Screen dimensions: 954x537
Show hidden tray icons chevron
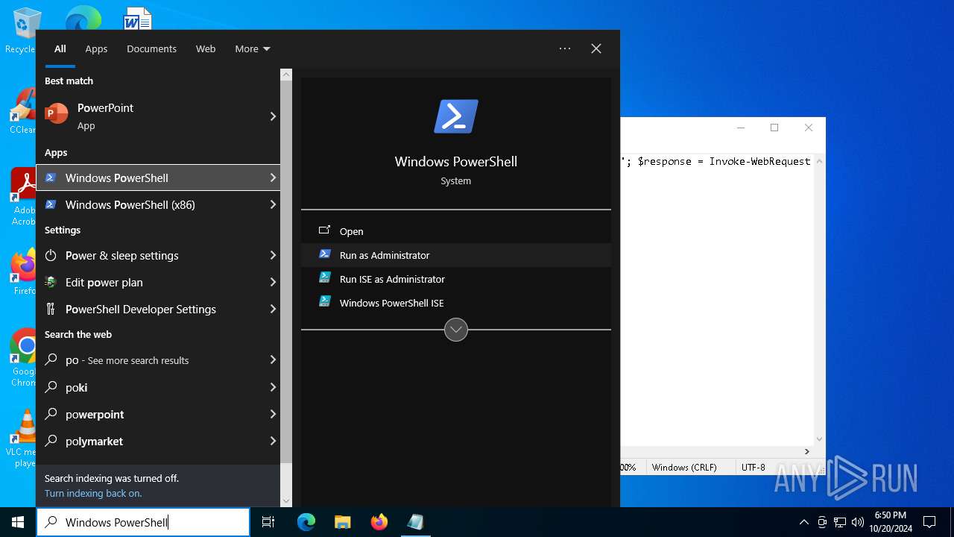pyautogui.click(x=803, y=522)
